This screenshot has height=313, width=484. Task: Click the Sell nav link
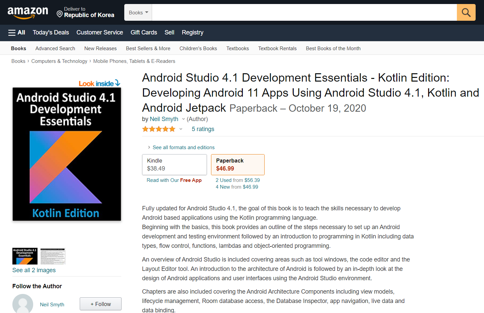[x=169, y=32]
